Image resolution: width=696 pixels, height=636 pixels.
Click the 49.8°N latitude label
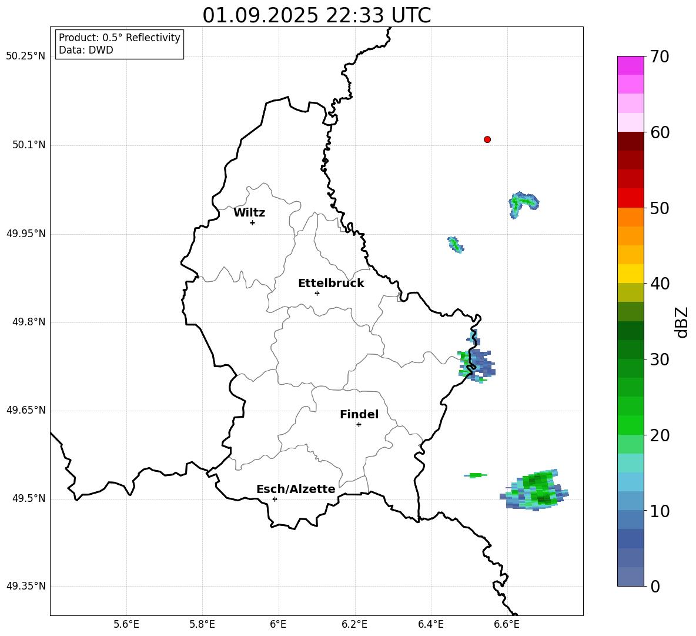(29, 322)
